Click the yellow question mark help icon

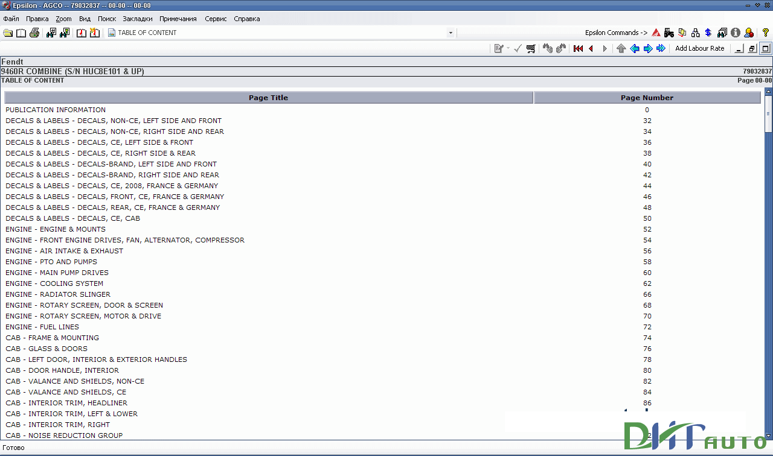[766, 33]
